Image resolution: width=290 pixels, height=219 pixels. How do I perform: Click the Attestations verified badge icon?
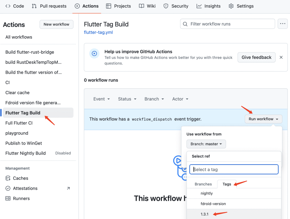(x=8, y=188)
